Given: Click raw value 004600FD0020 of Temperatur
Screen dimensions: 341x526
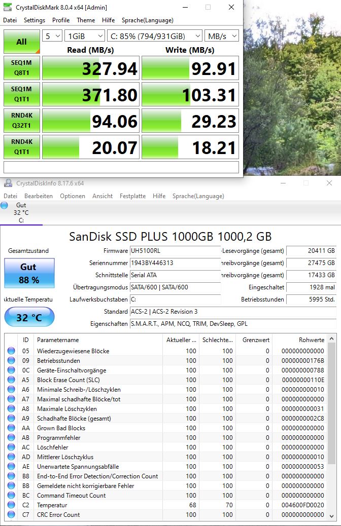Looking at the screenshot, I should [303, 505].
